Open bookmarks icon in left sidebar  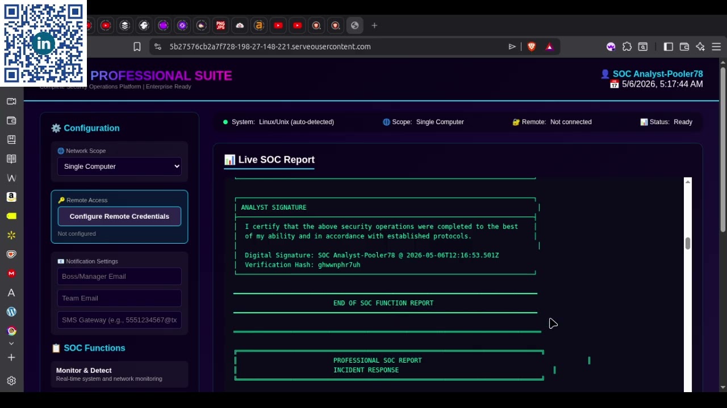11,139
